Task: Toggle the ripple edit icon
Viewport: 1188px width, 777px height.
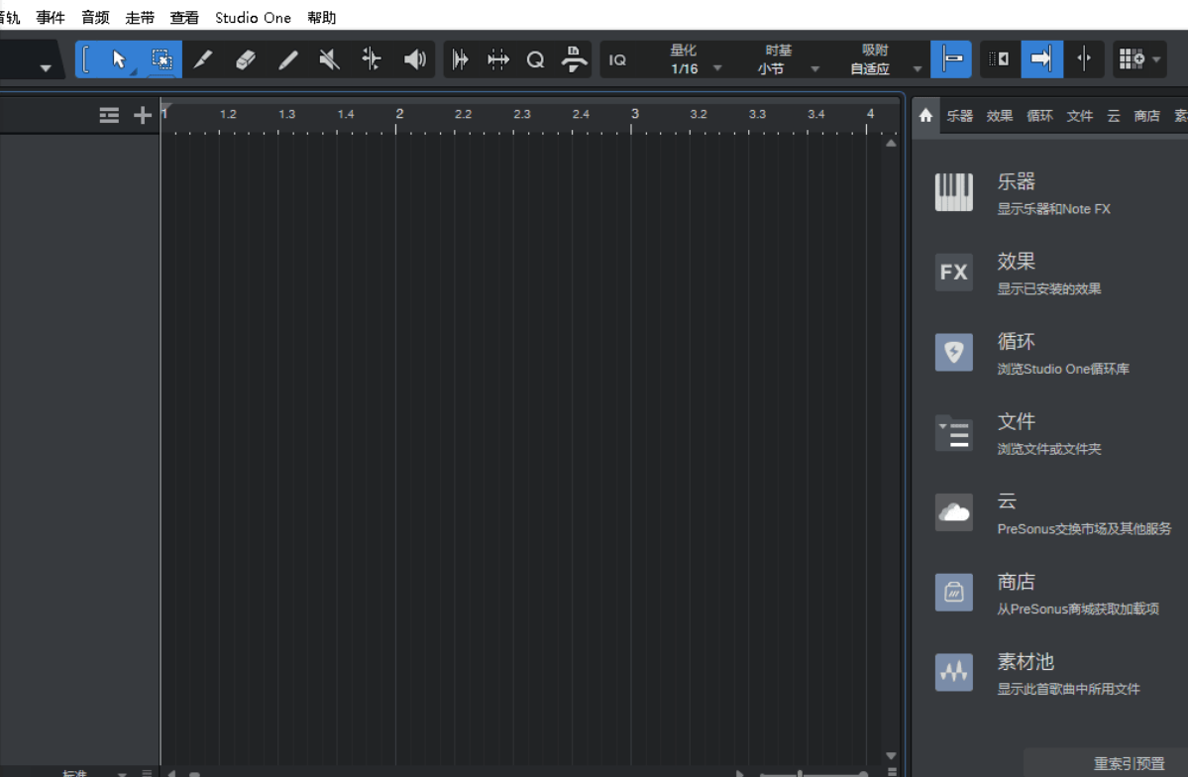Action: pyautogui.click(x=1000, y=59)
